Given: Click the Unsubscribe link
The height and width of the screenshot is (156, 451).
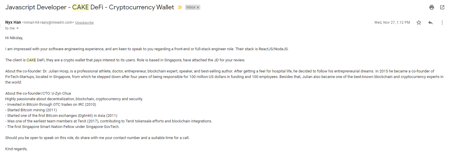Looking at the screenshot, I should pos(84,23).
